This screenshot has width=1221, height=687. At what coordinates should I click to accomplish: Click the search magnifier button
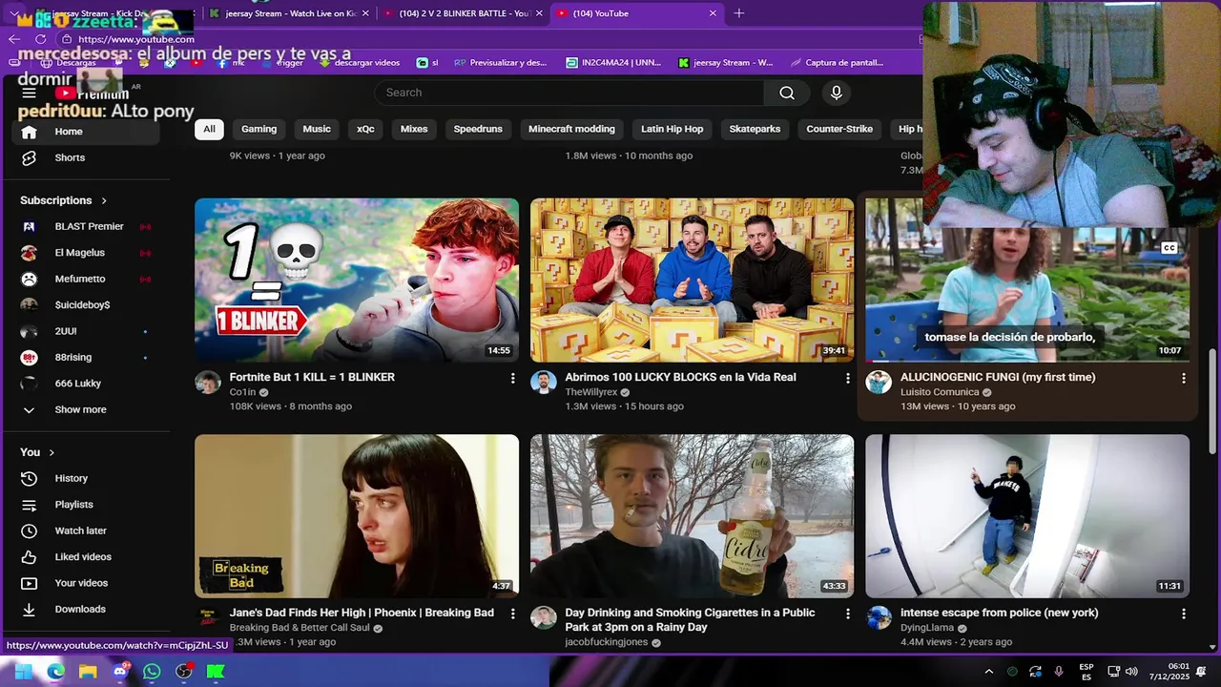[x=787, y=93]
